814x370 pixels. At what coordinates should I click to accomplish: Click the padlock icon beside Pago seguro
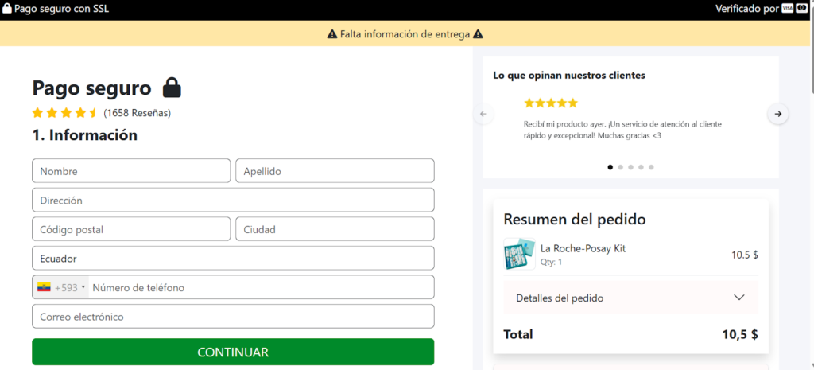pyautogui.click(x=172, y=88)
